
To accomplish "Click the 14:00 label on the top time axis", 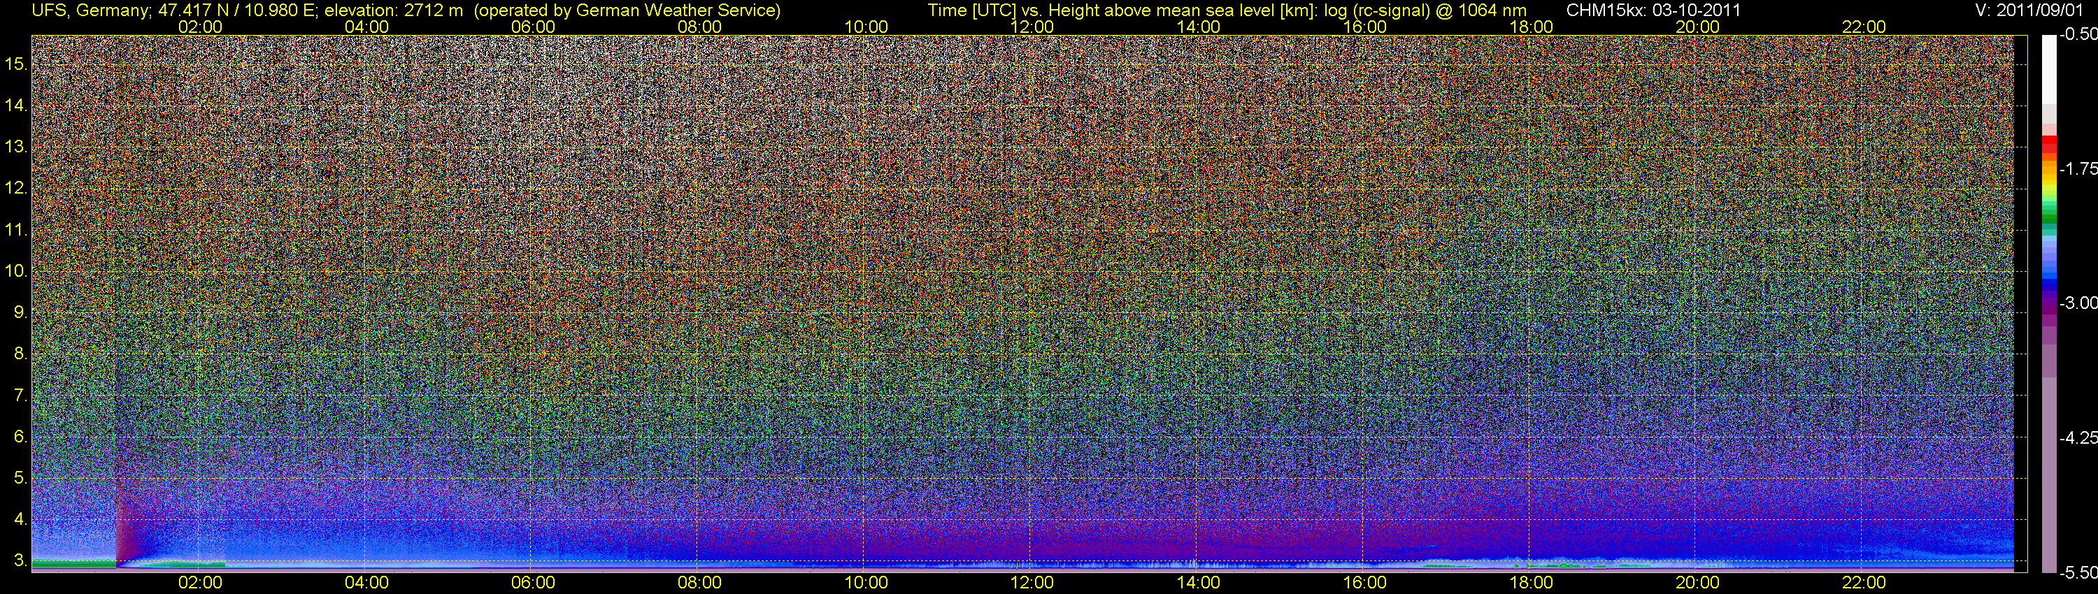I will pyautogui.click(x=1199, y=27).
